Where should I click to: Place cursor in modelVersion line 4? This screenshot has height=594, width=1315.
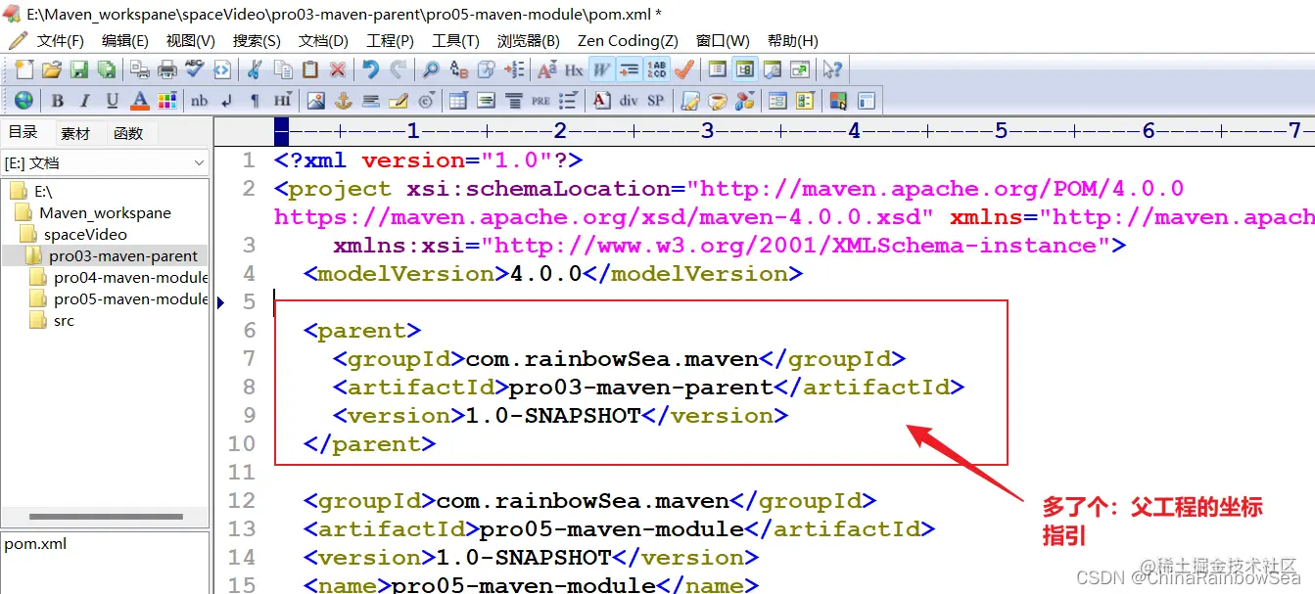[553, 274]
